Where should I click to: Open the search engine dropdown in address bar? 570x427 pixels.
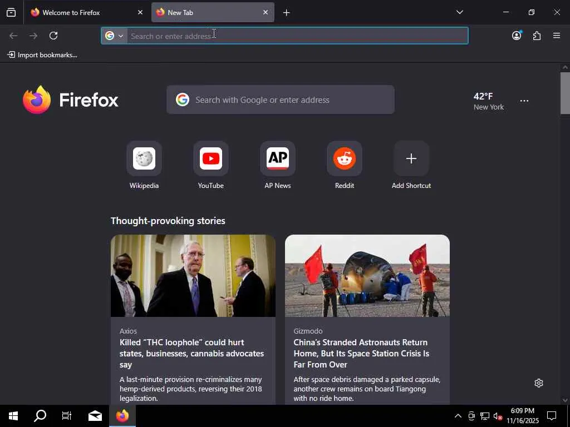115,36
